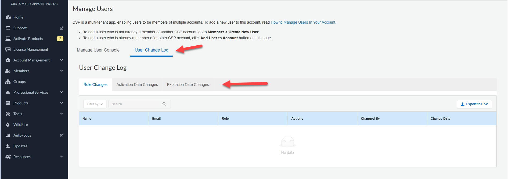Click the Activate Products laptop icon
The image size is (508, 179).
tap(8, 39)
